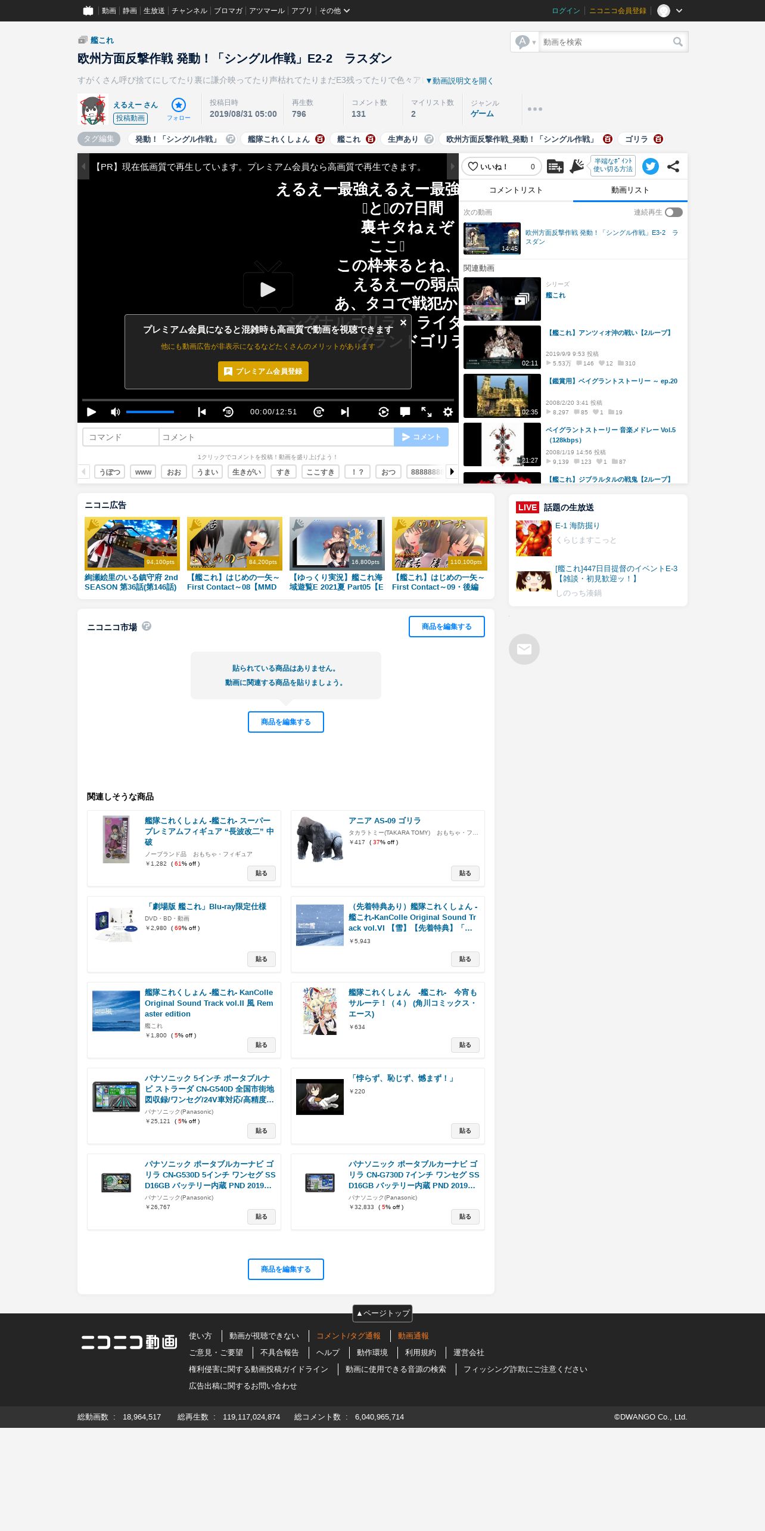Toggle comment display speech bubble icon
This screenshot has height=1531, width=765.
[x=405, y=412]
